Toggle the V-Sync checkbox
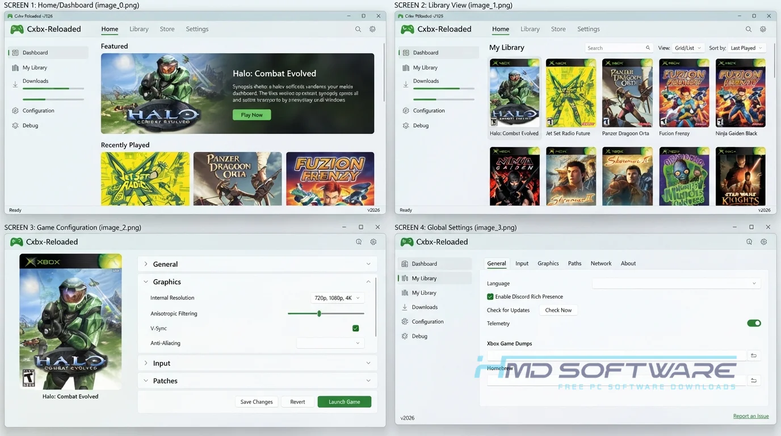Image resolution: width=781 pixels, height=436 pixels. 355,328
